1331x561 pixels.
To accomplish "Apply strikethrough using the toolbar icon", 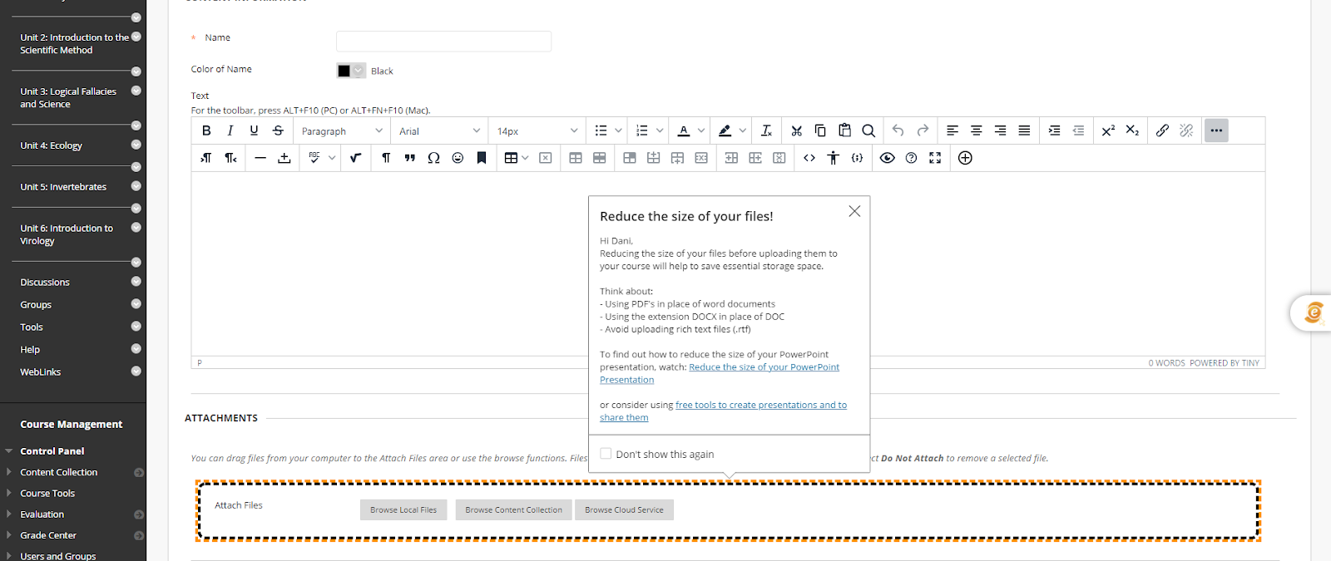I will tap(278, 130).
